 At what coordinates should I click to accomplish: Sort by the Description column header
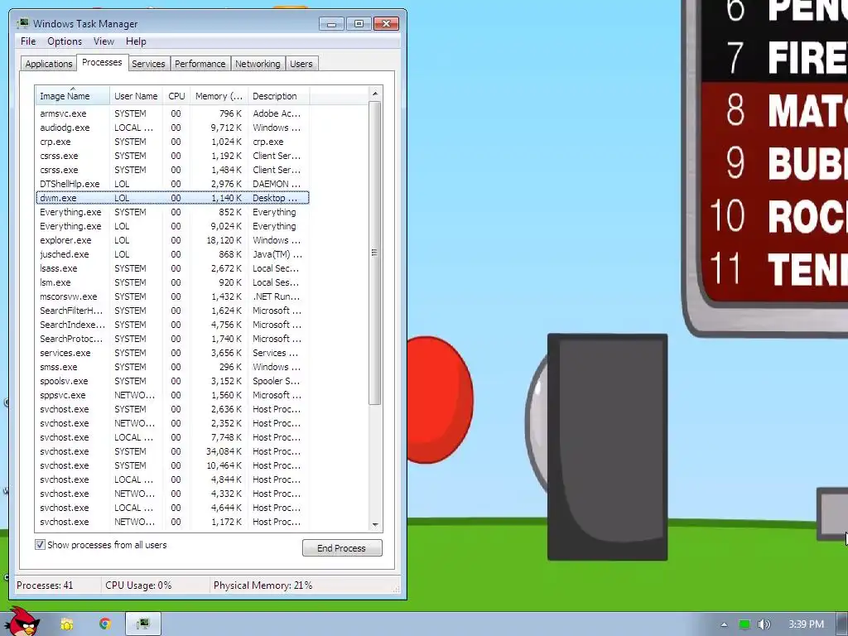[278, 96]
